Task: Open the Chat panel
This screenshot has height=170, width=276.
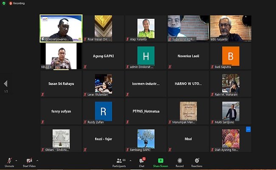Action: pos(142,161)
